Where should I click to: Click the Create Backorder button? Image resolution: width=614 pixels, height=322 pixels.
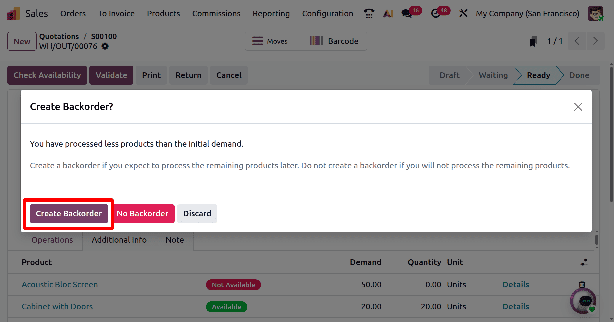pyautogui.click(x=69, y=214)
